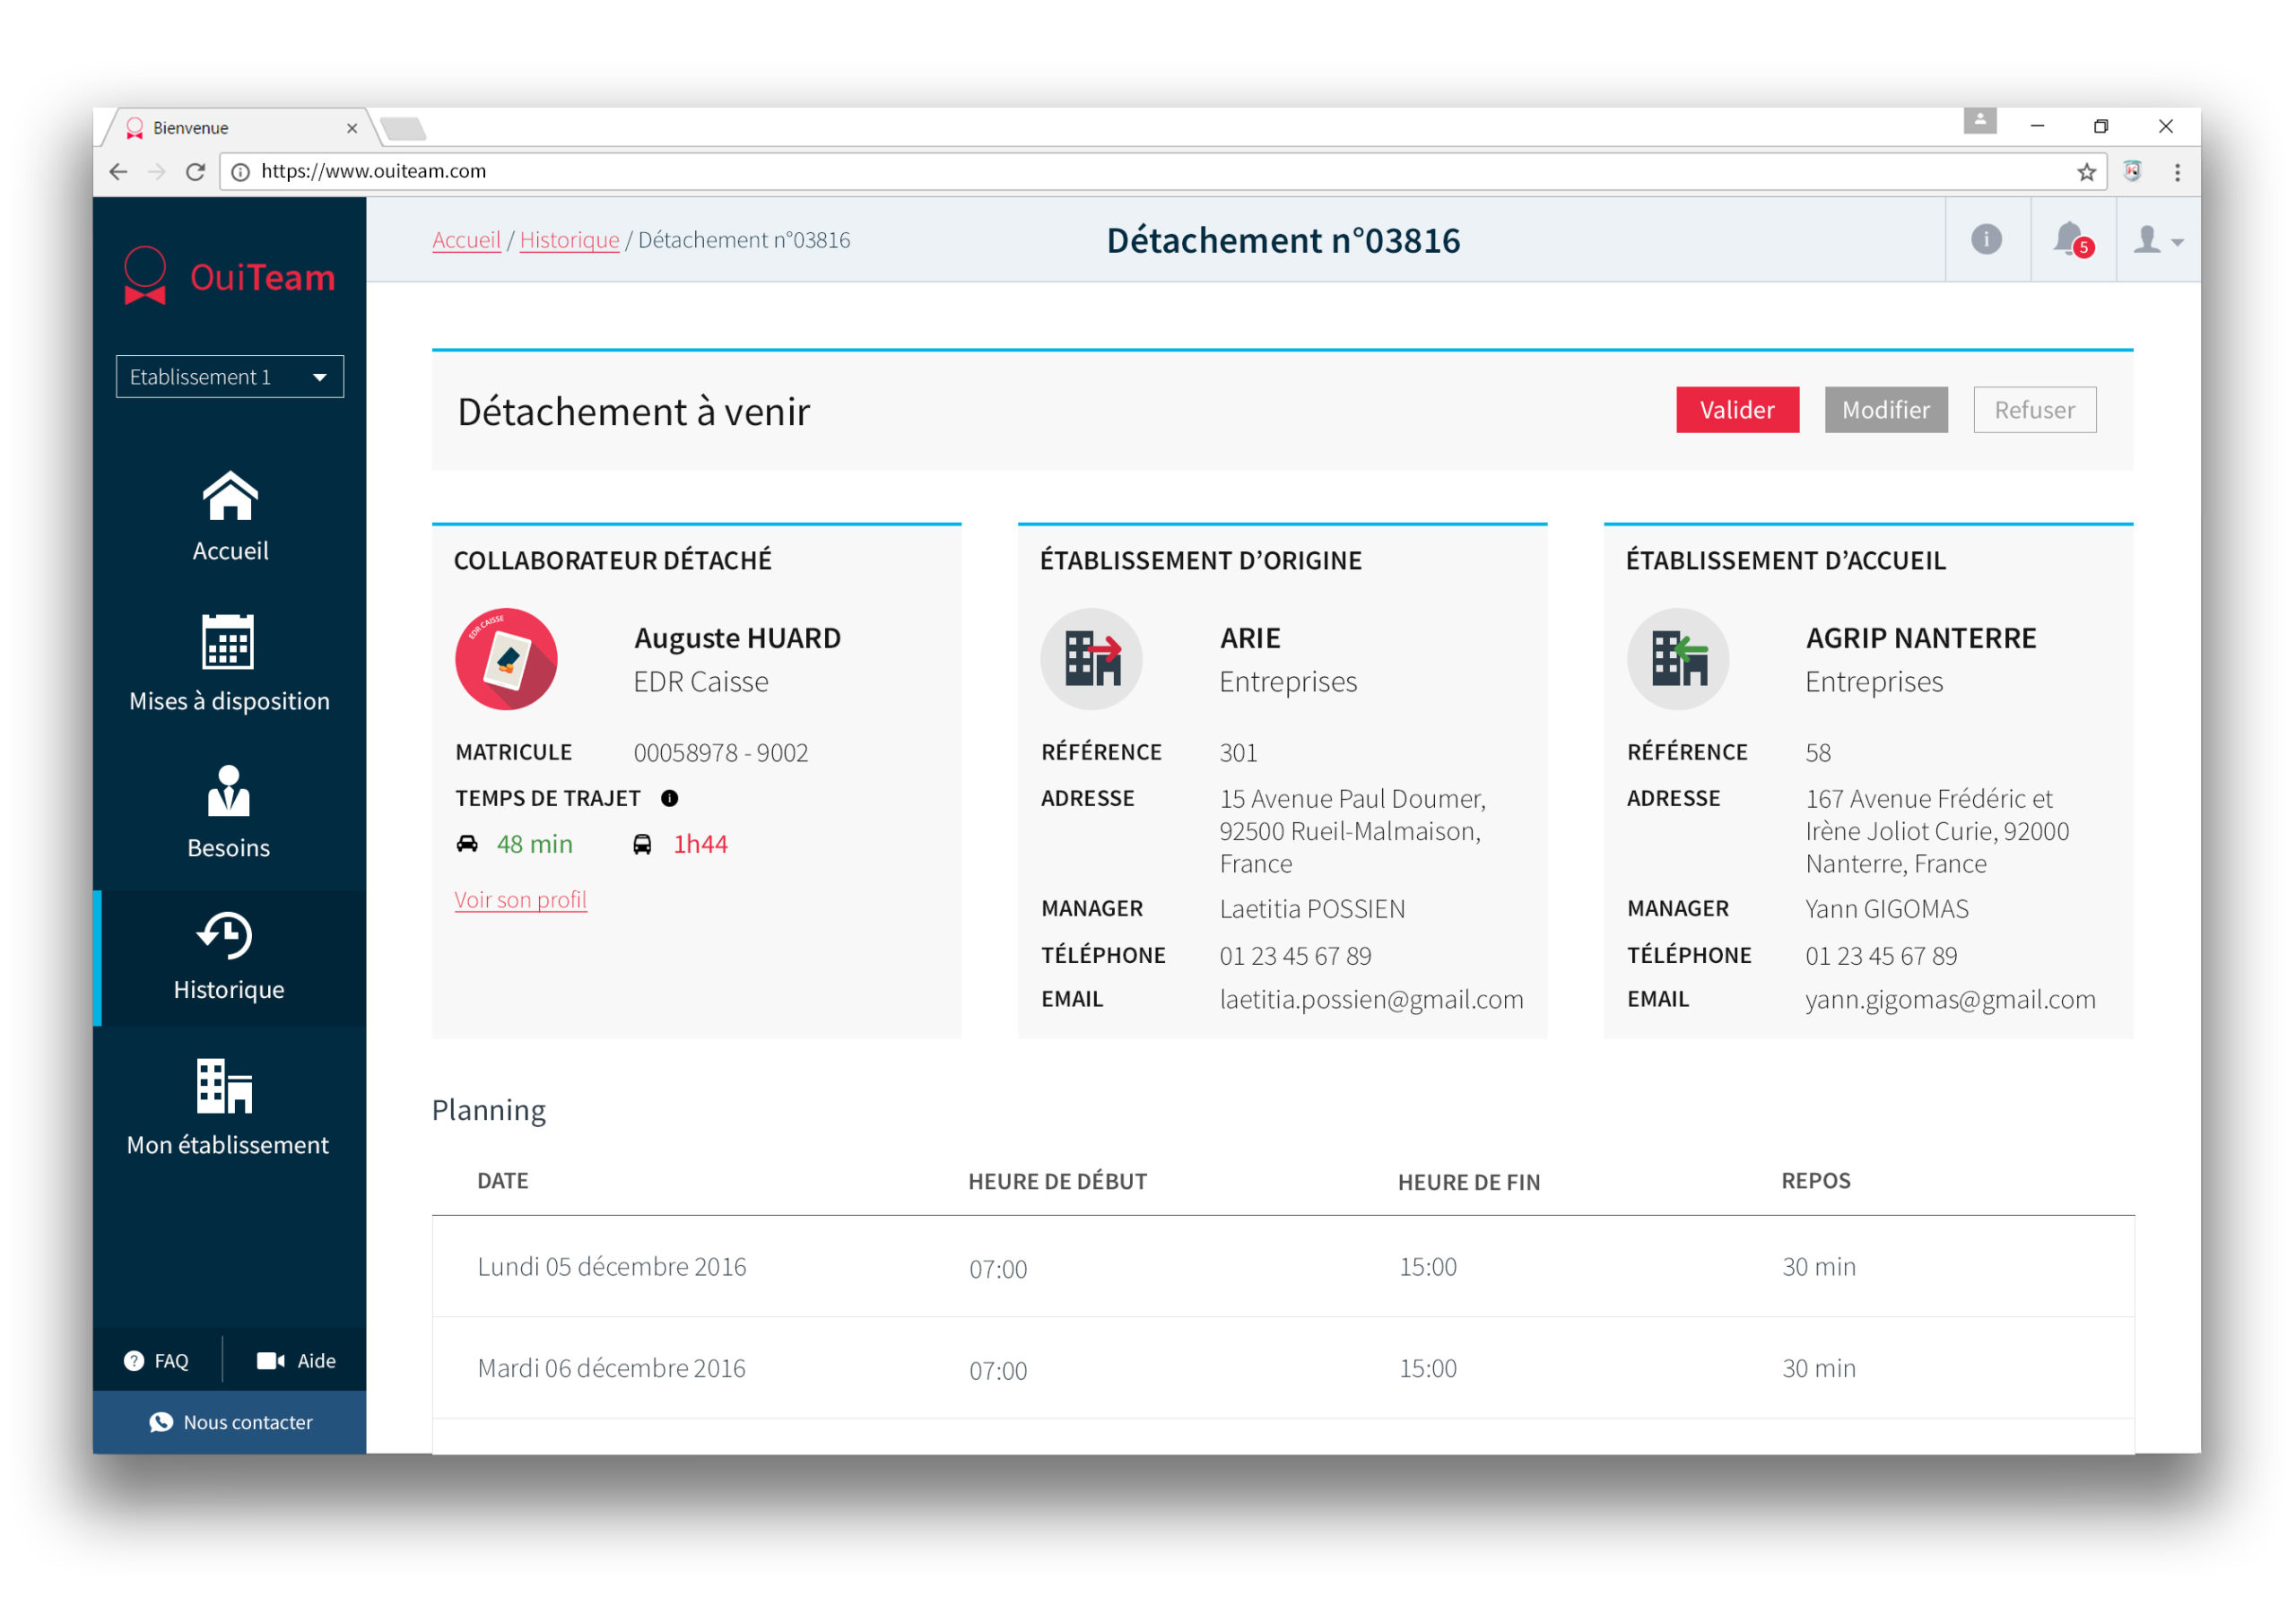The height and width of the screenshot is (1605, 2296).
Task: Click the Historique breadcrumb link
Action: [569, 240]
